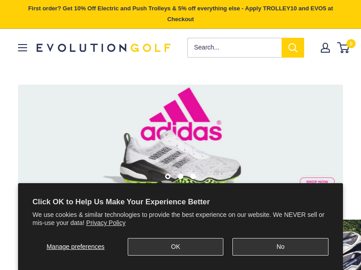This screenshot has width=361, height=270.
Task: Open the hamburger navigation menu
Action: tap(23, 48)
